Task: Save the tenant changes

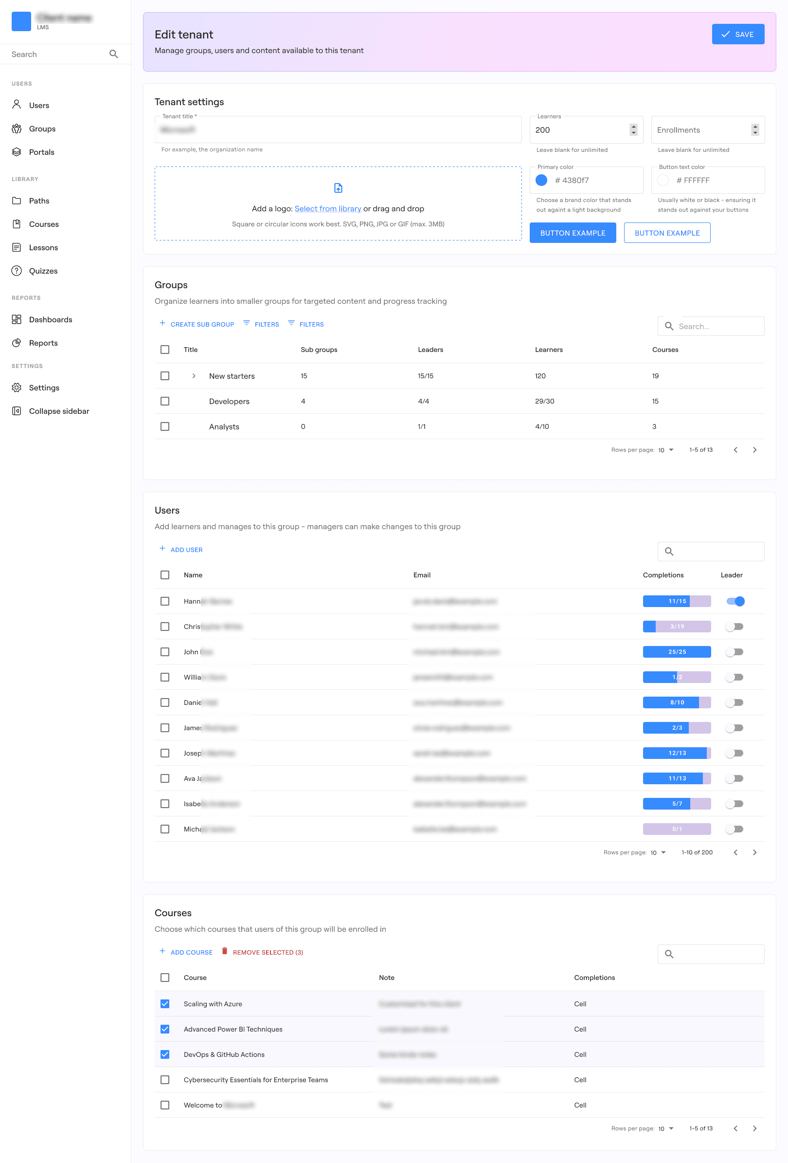Action: [737, 34]
